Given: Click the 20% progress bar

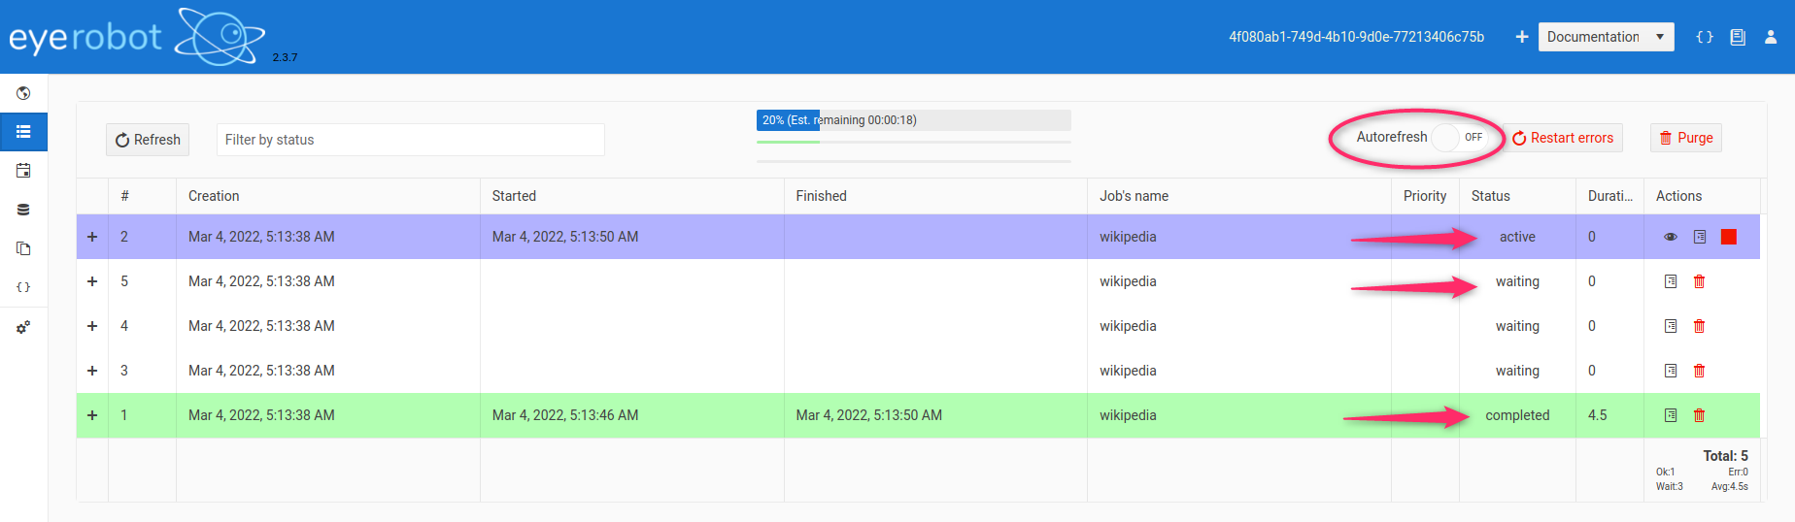Looking at the screenshot, I should 913,120.
